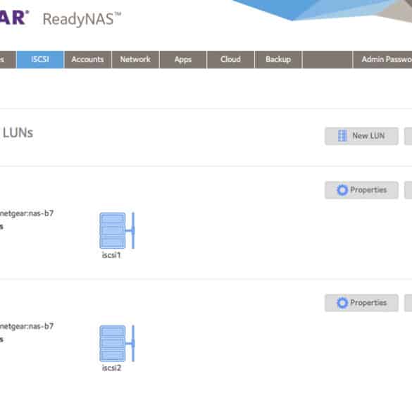Viewport: 412px width, 412px height.
Task: Click the New LUN grid icon
Action: pyautogui.click(x=342, y=136)
